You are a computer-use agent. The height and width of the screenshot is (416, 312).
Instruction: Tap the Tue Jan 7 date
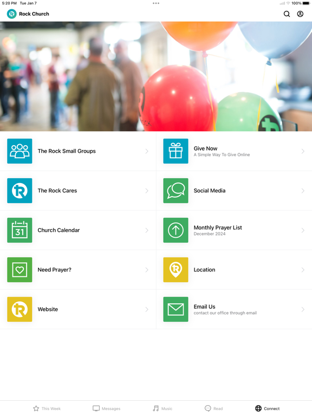point(28,3)
